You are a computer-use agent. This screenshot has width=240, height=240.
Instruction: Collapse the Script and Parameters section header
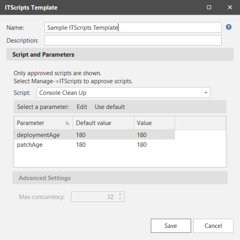120,54
